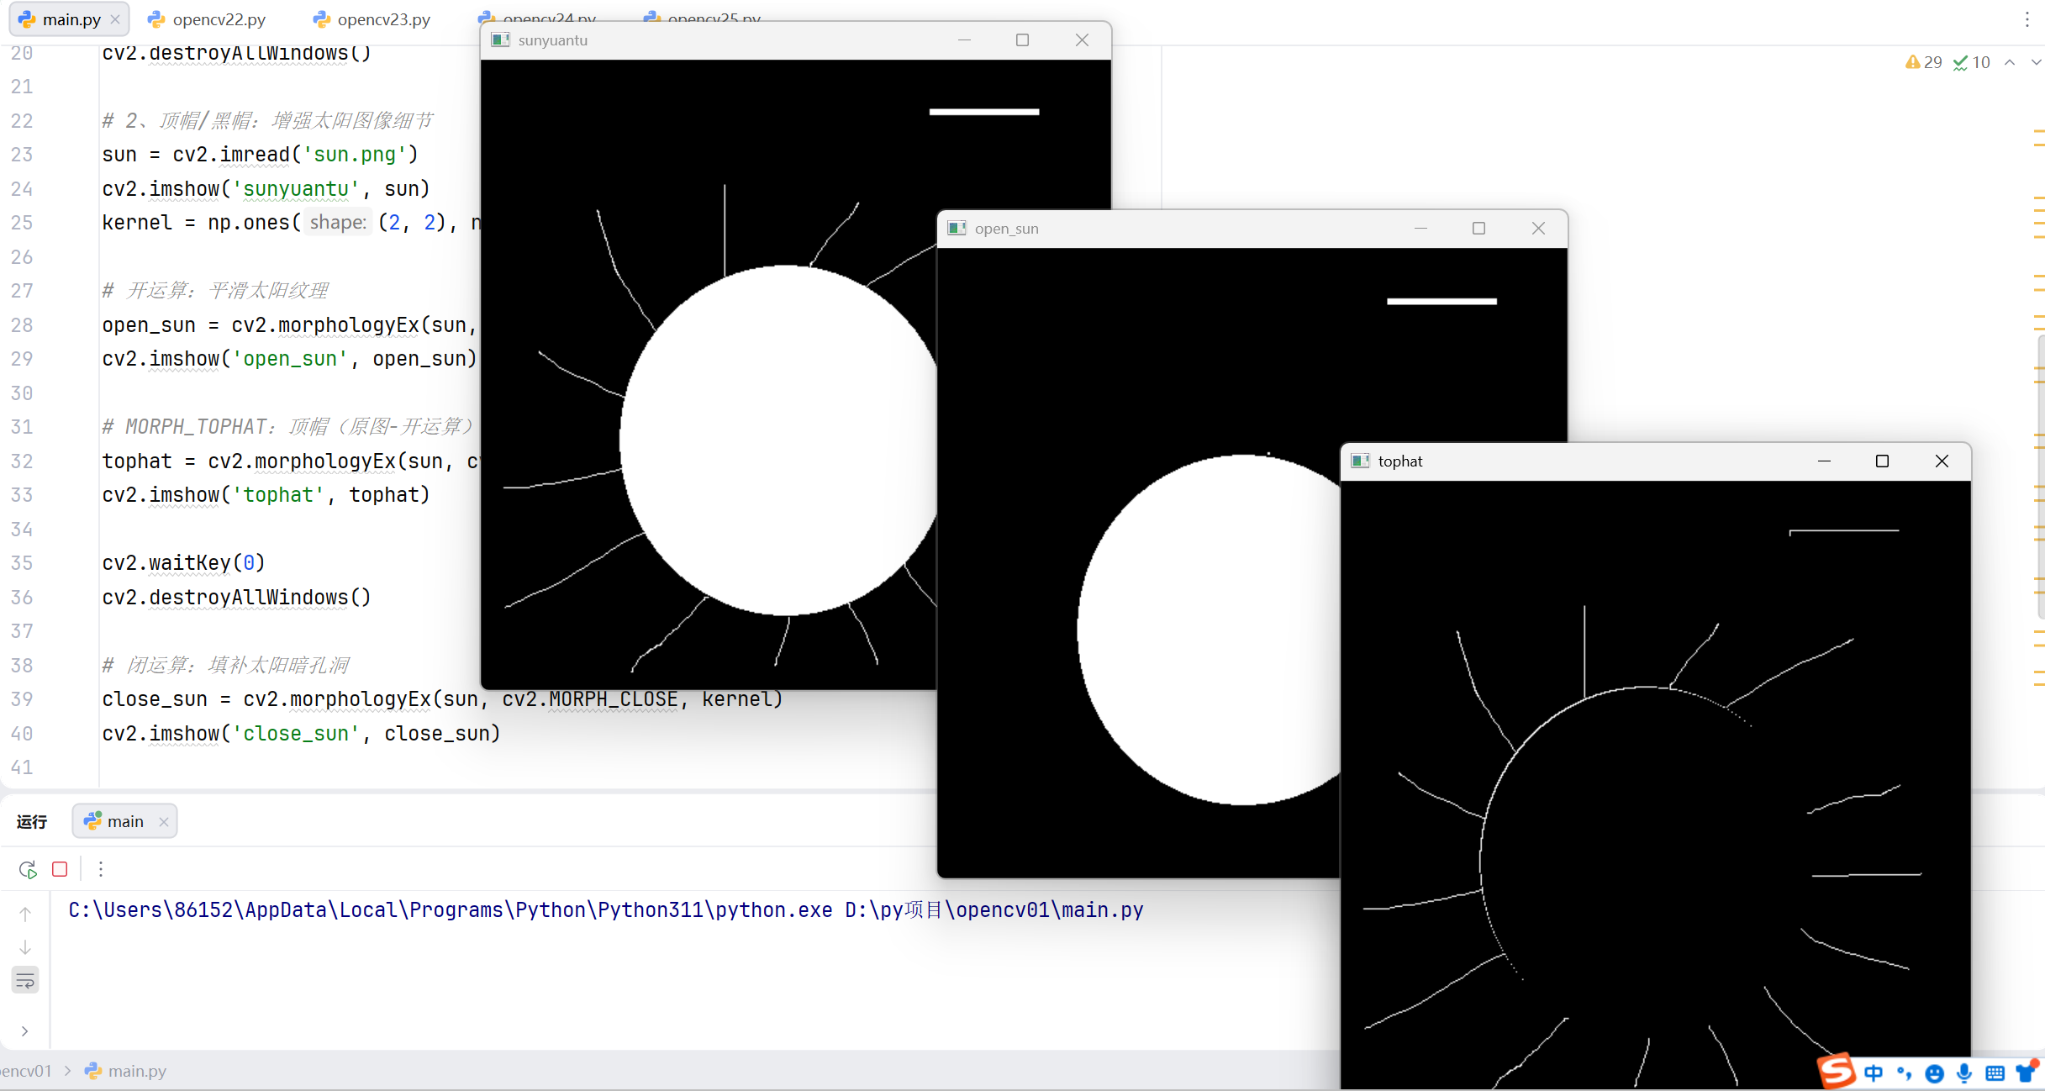Toggle Chinese/English input mode indicator

(x=1874, y=1073)
